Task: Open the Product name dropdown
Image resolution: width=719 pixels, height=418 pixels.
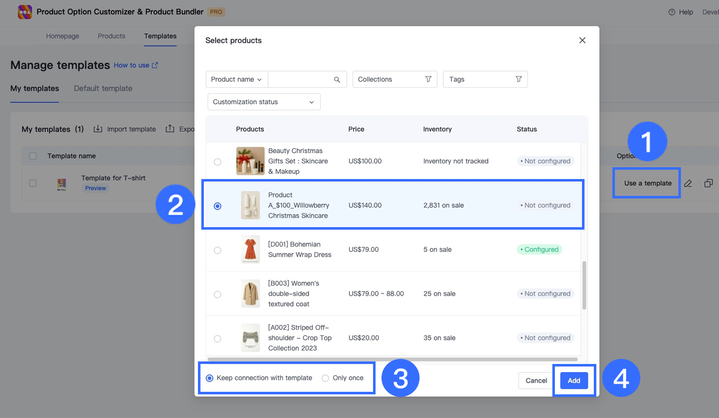Action: [x=236, y=79]
